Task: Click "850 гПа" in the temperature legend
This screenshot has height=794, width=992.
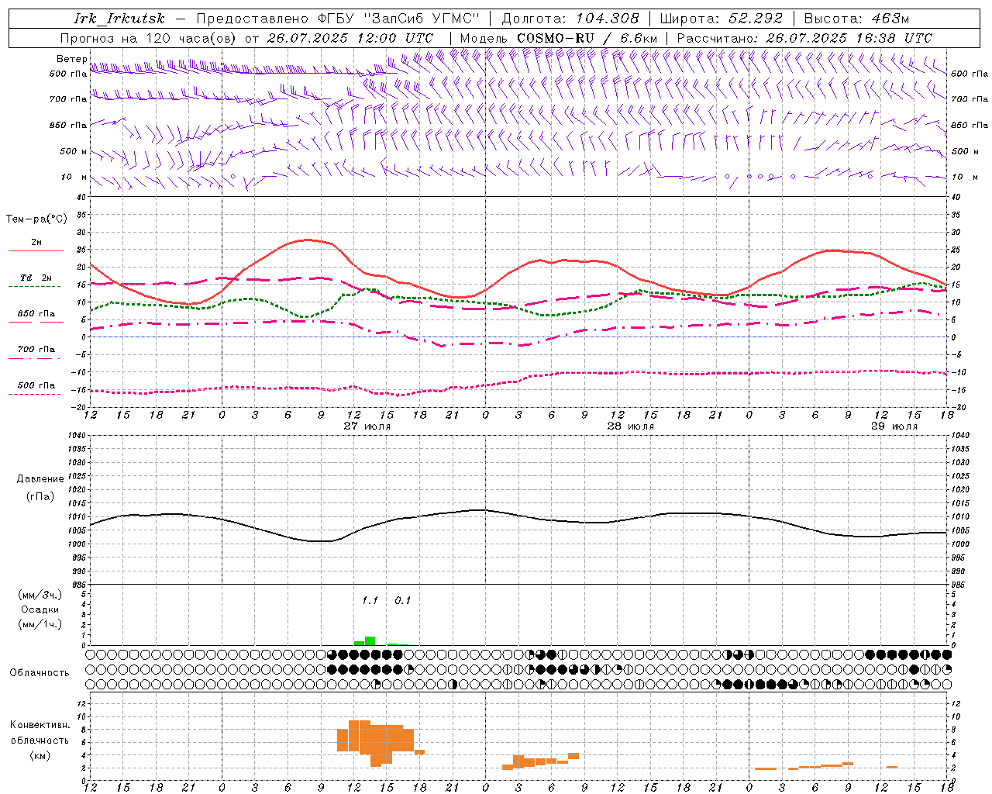Action: click(x=36, y=314)
